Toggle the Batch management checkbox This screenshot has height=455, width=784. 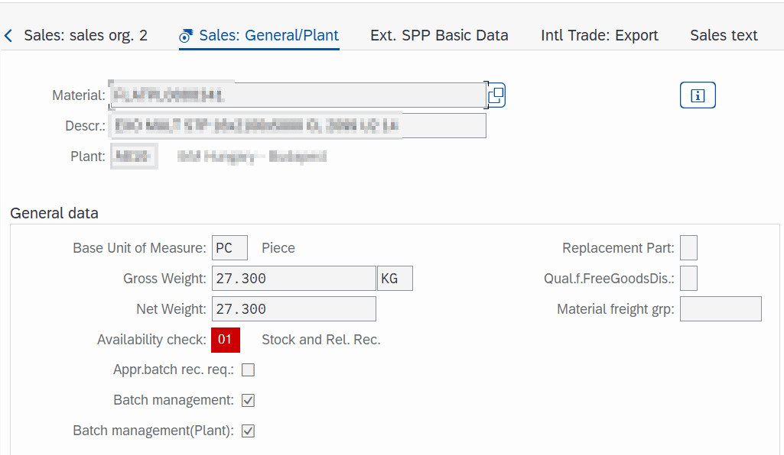tap(248, 400)
